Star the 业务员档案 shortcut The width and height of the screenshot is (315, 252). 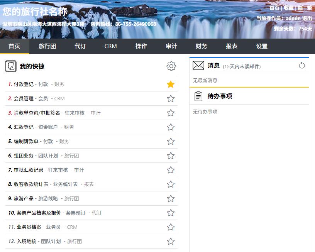pos(171,227)
